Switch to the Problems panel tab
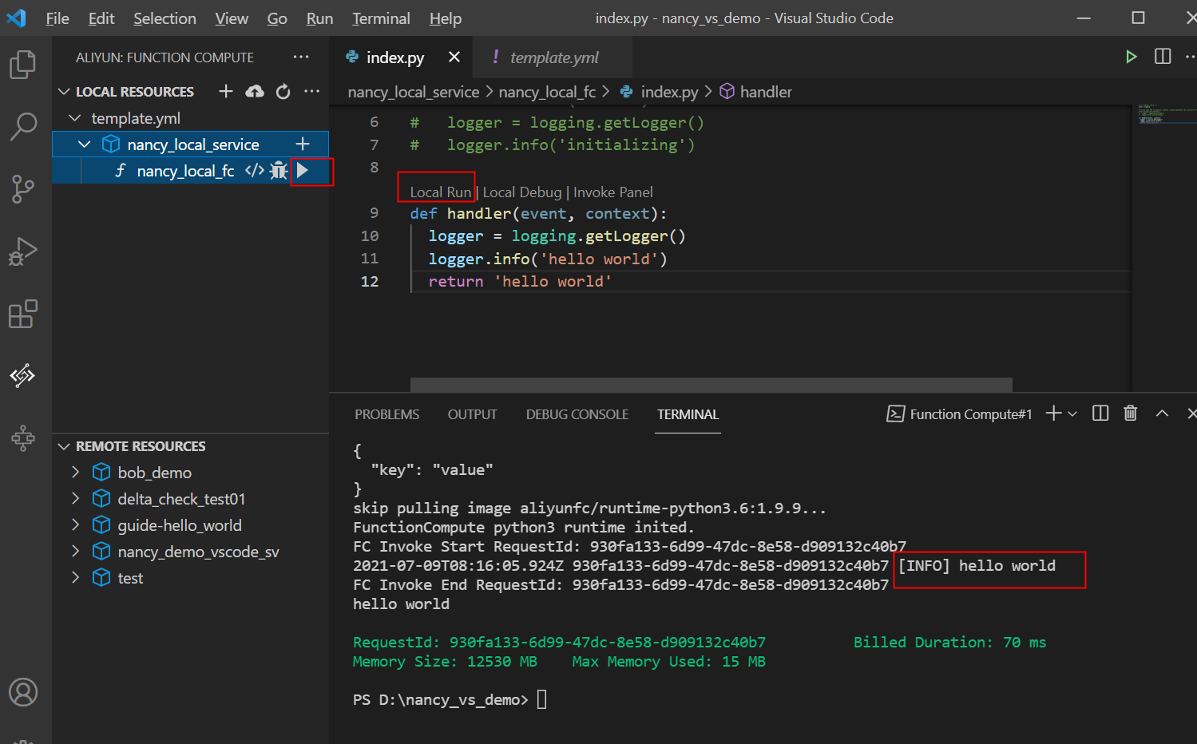The height and width of the screenshot is (744, 1197). coord(386,414)
